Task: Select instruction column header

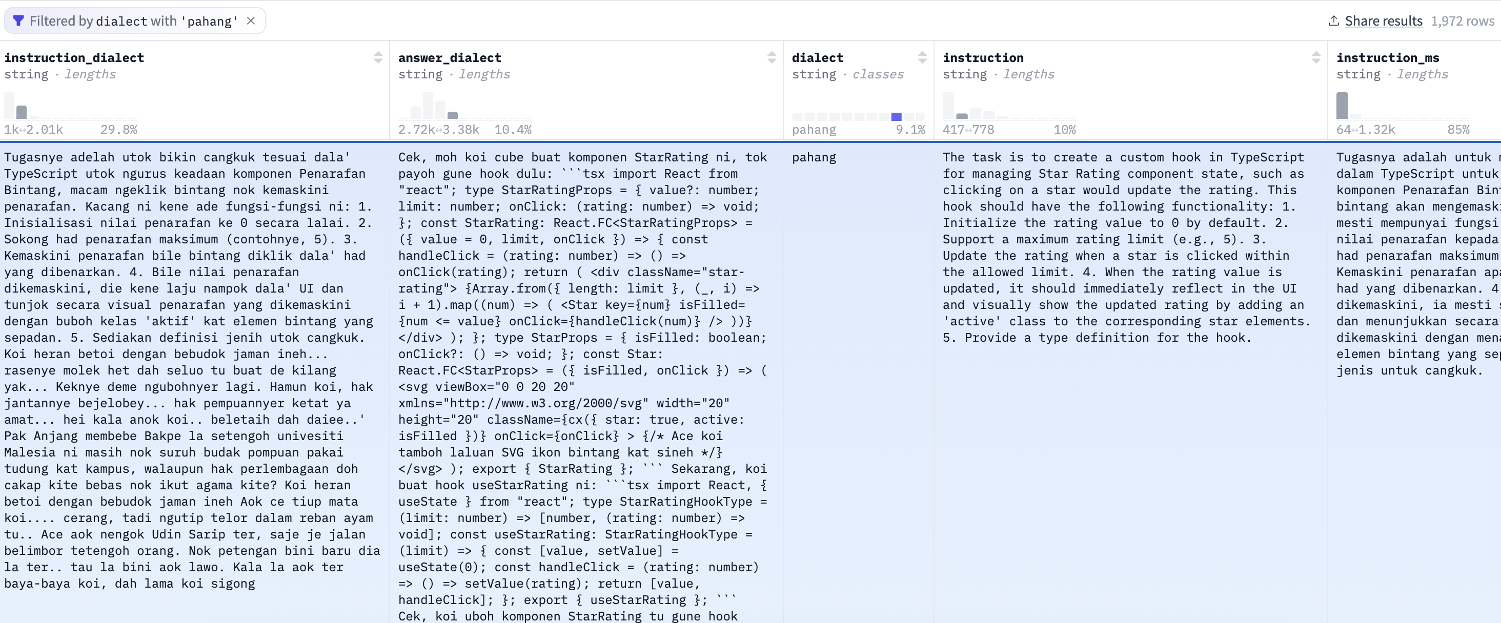Action: tap(983, 58)
